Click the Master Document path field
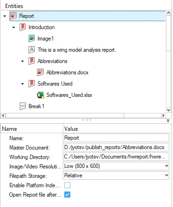Screen dimensions: 173x207 click(116, 147)
